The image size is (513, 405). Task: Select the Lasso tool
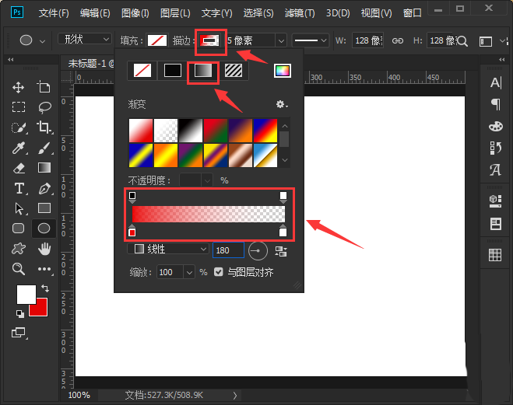click(x=44, y=107)
